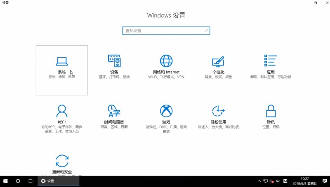Click the 位置、相机 description text
Image resolution: width=330 pixels, height=187 pixels.
271,127
